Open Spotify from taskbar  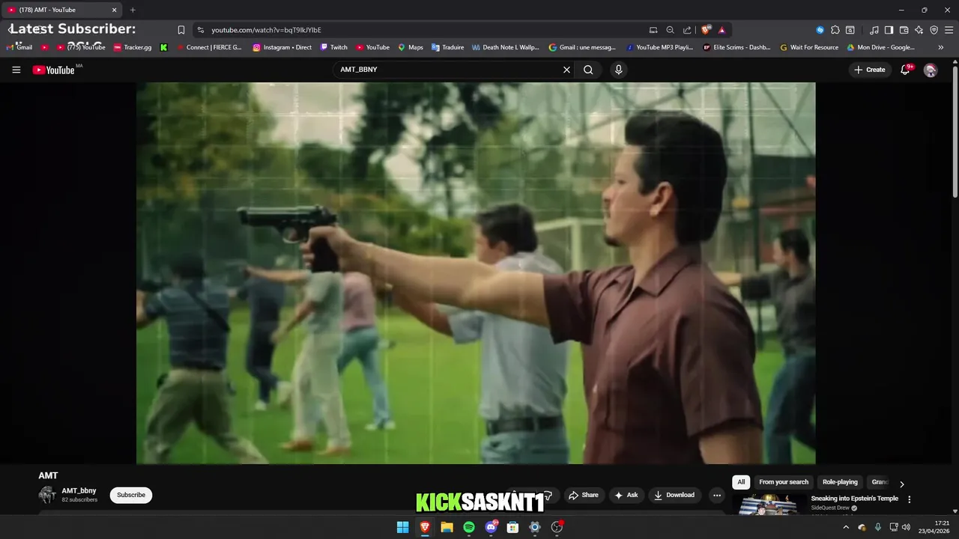point(469,527)
